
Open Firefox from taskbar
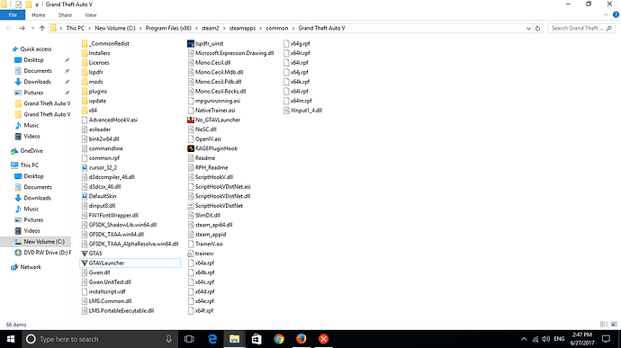tap(301, 339)
